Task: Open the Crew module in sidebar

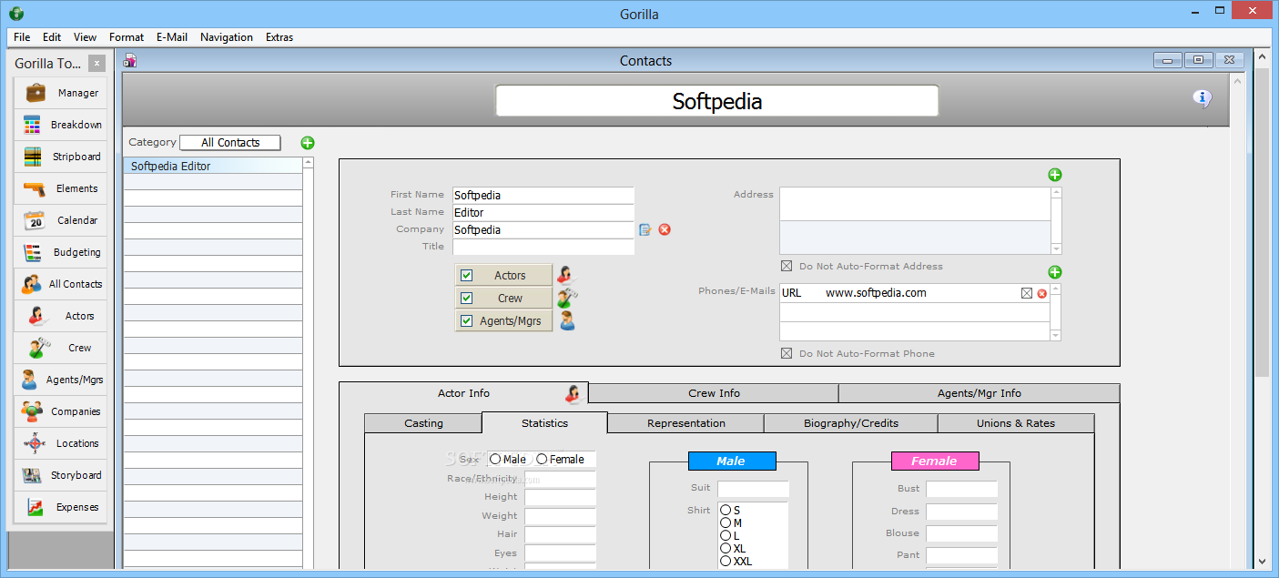Action: point(61,348)
